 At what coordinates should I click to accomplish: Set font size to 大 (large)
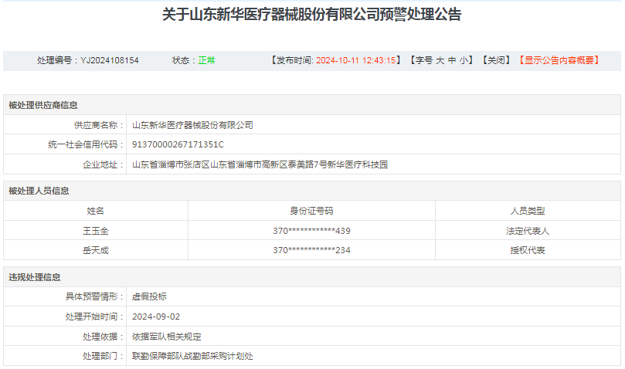pos(440,60)
